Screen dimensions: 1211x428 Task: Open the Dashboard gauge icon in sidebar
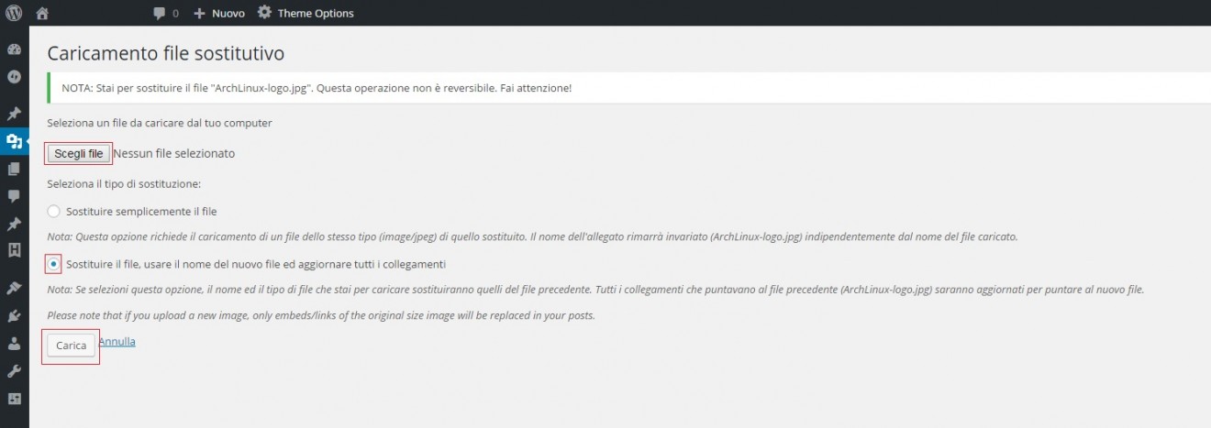point(14,49)
